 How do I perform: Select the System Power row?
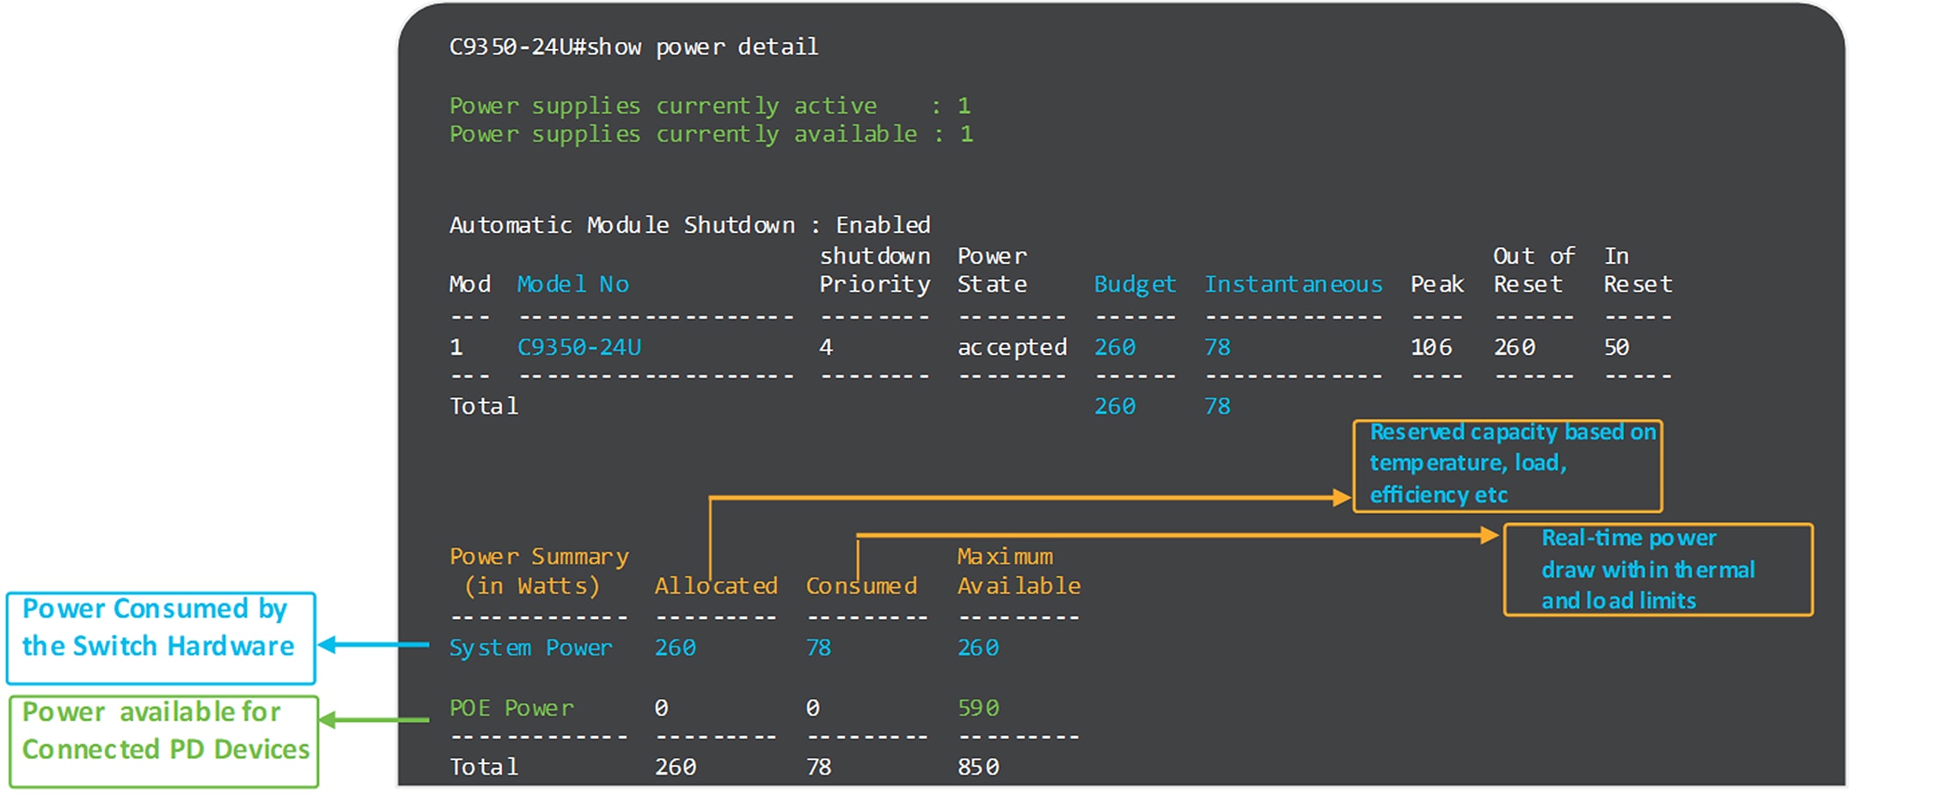tap(531, 647)
